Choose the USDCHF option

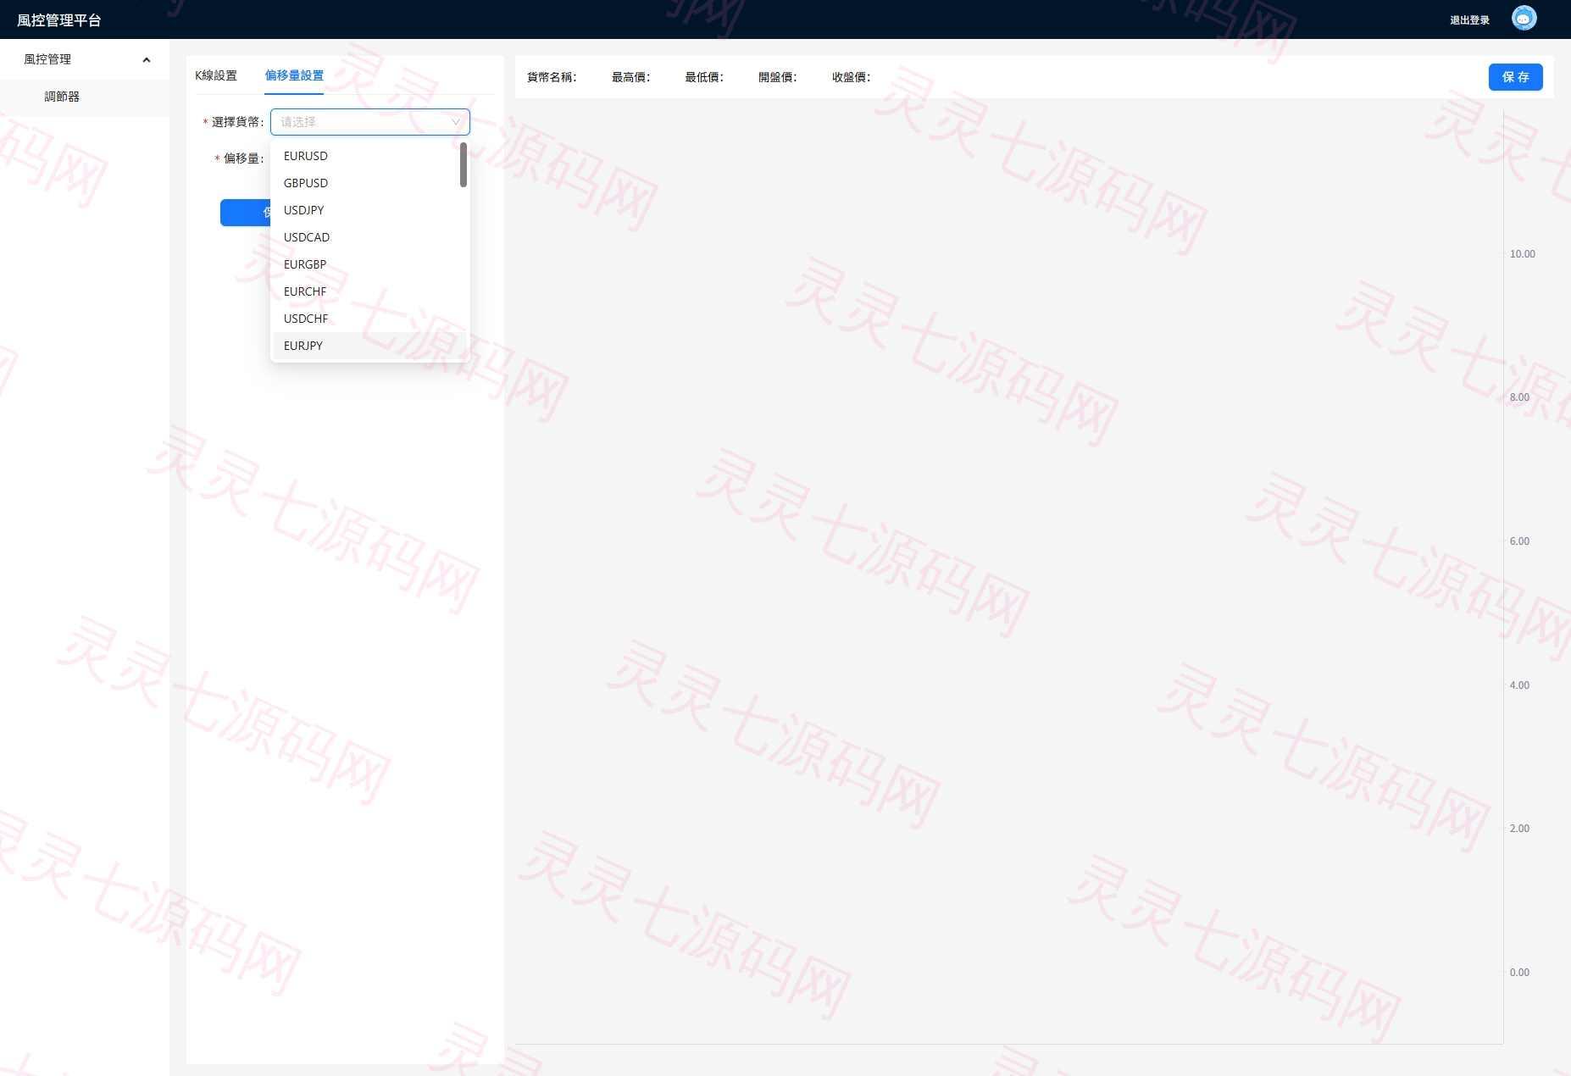click(x=369, y=319)
